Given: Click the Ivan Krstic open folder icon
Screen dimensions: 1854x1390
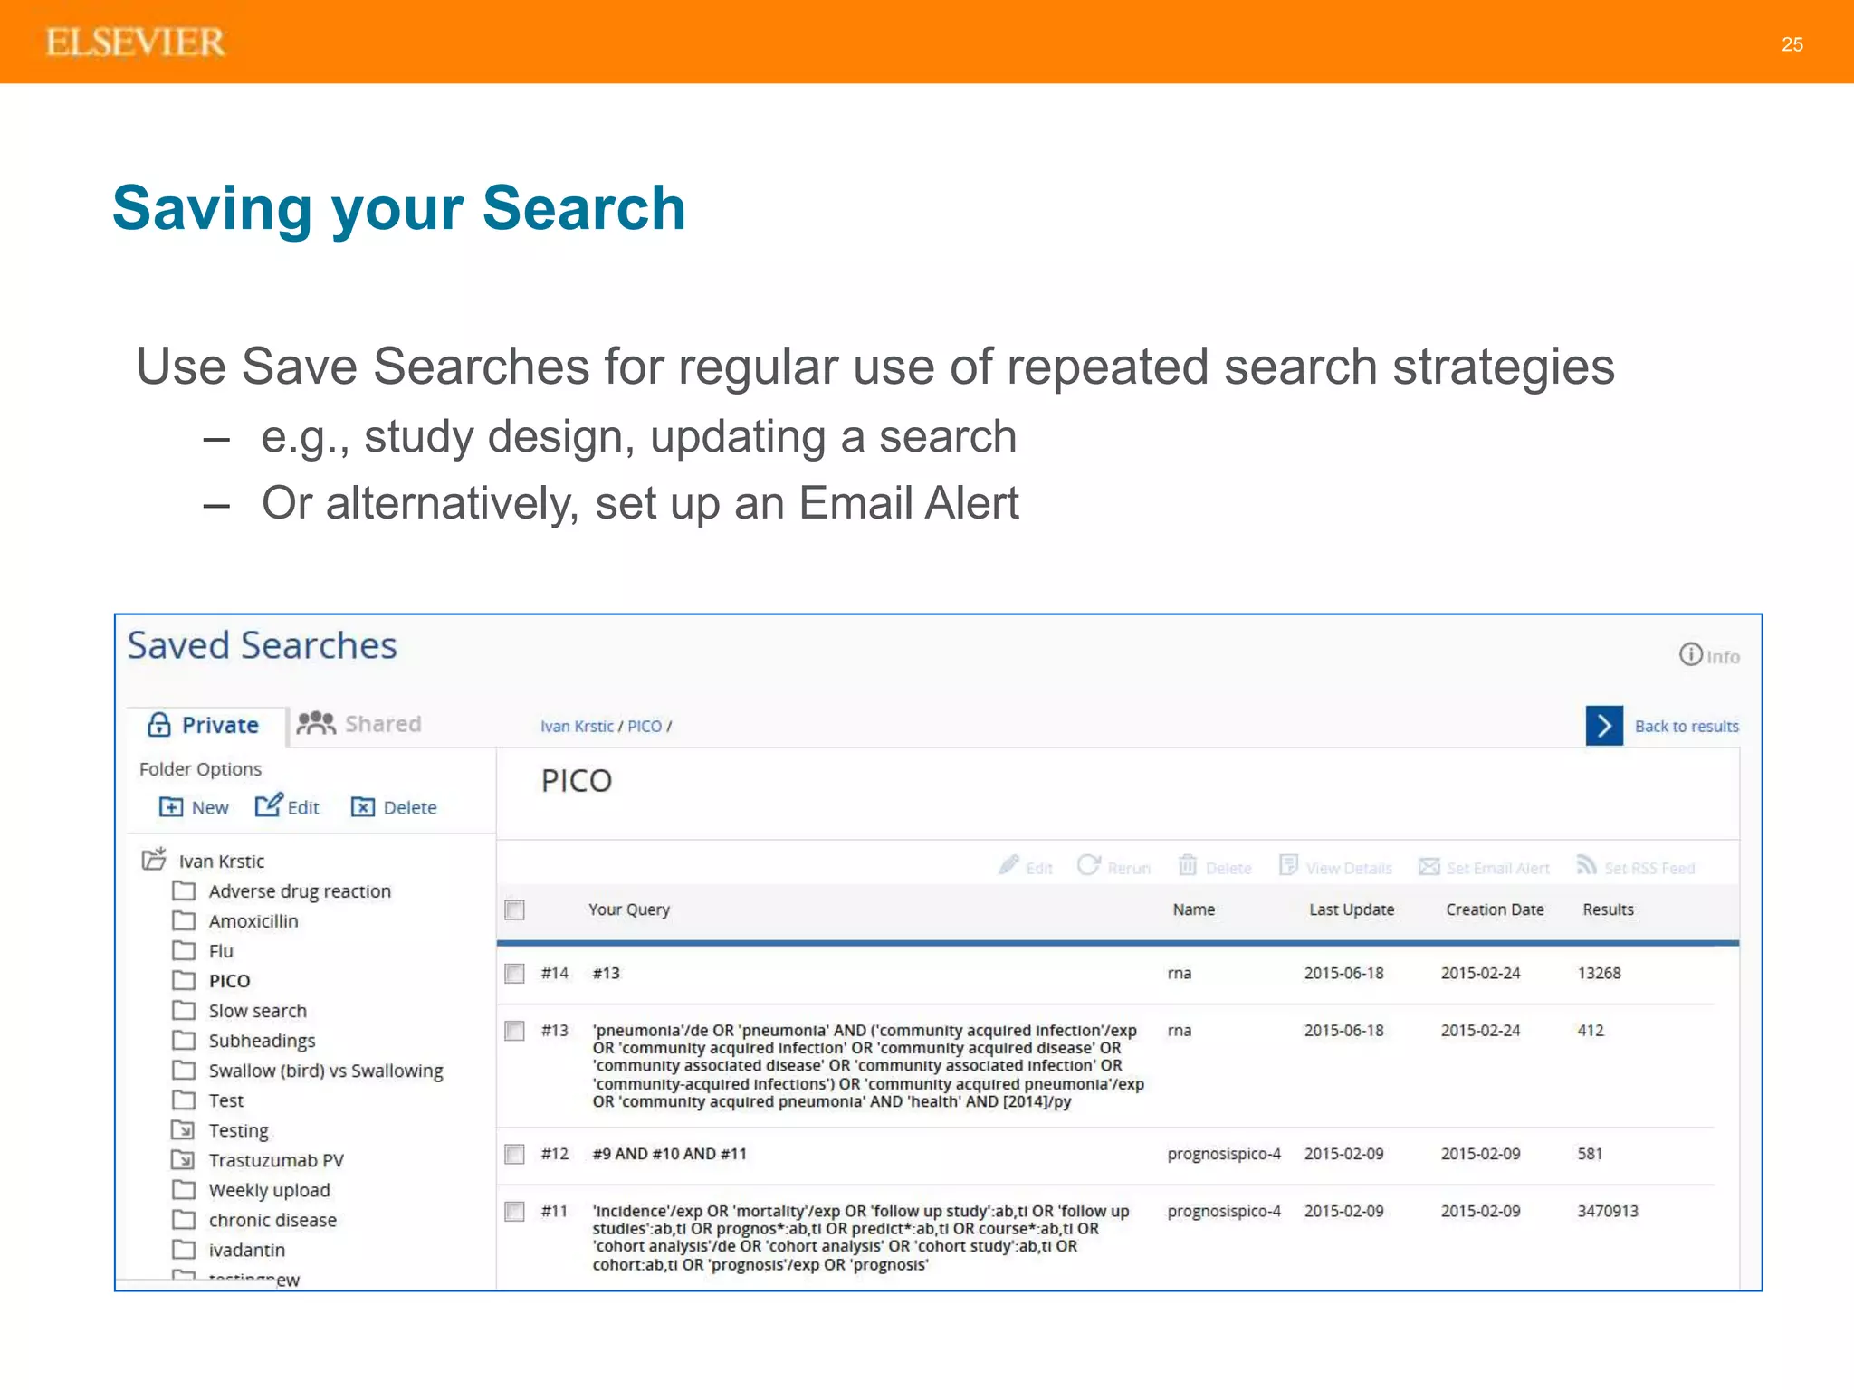Looking at the screenshot, I should pyautogui.click(x=154, y=858).
